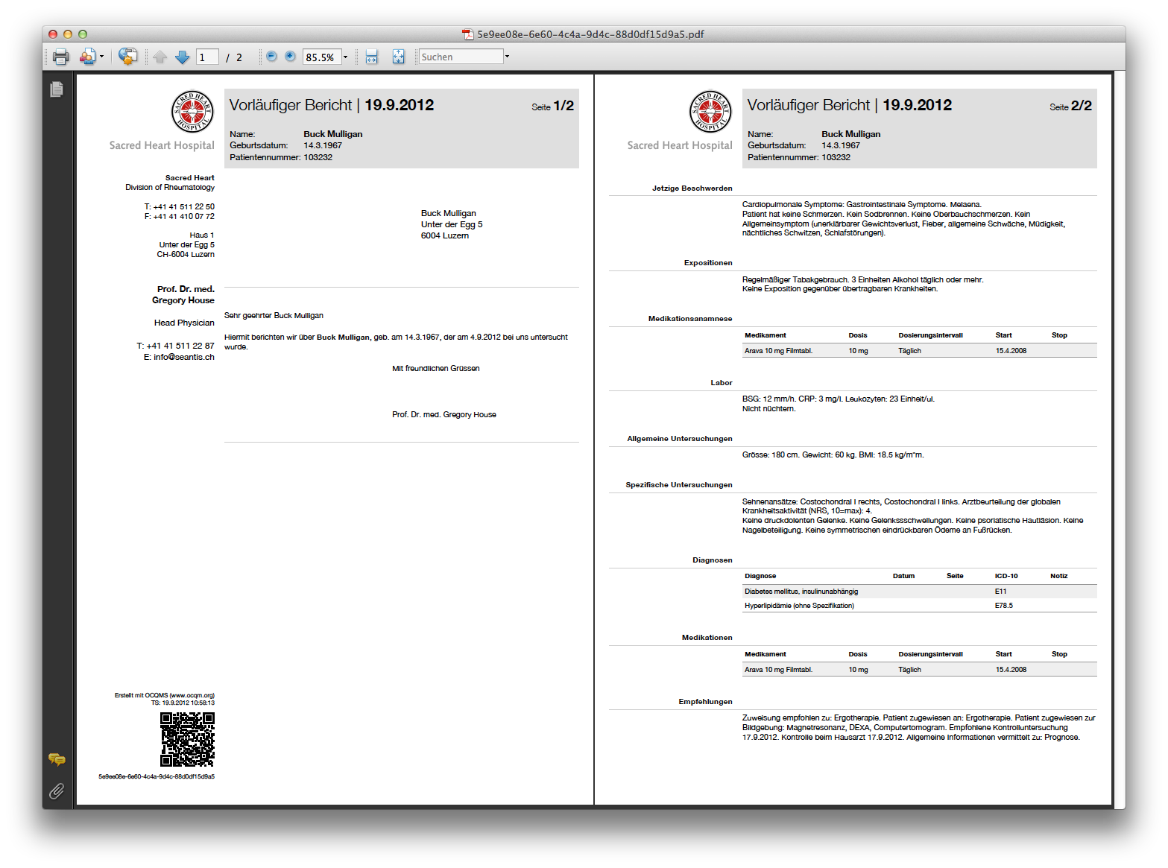Click the 'Empfehlungen' section heading
The width and height of the screenshot is (1168, 868).
click(706, 702)
